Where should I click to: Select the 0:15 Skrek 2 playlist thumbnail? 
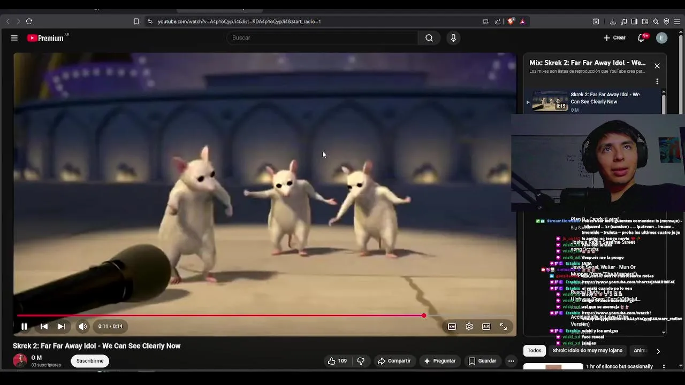click(x=550, y=101)
